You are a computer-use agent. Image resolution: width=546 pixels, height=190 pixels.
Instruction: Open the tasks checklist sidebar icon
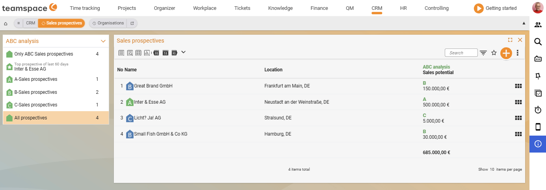[538, 93]
